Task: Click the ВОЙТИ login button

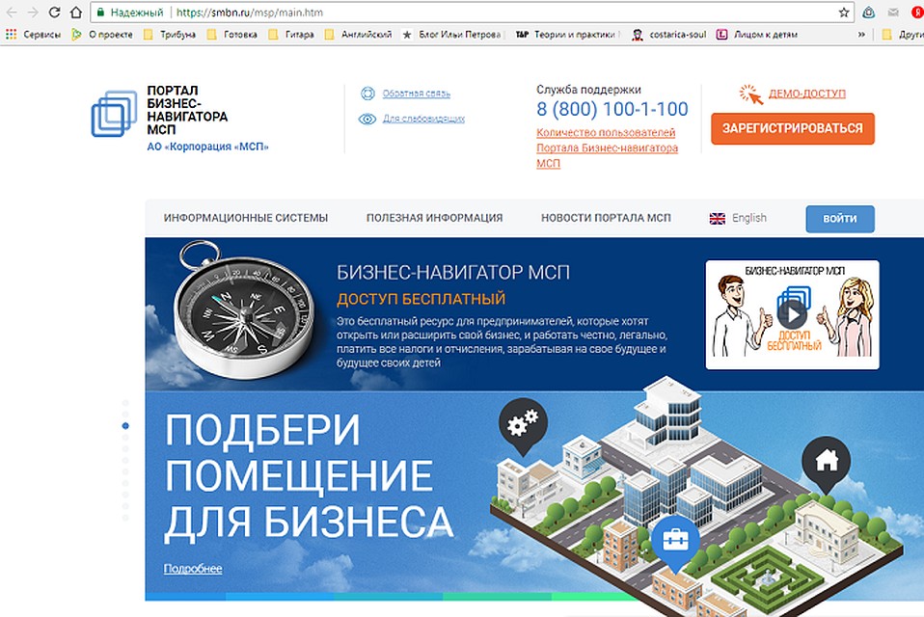Action: pos(840,219)
